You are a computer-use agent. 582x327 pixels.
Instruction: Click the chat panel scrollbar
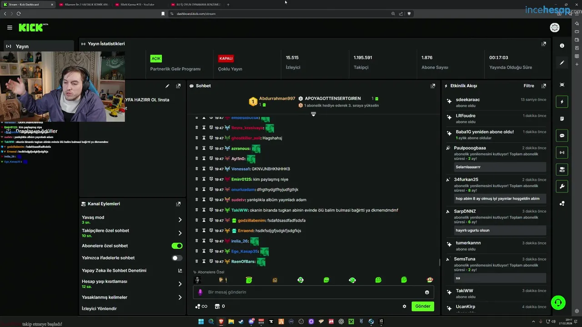pyautogui.click(x=439, y=262)
